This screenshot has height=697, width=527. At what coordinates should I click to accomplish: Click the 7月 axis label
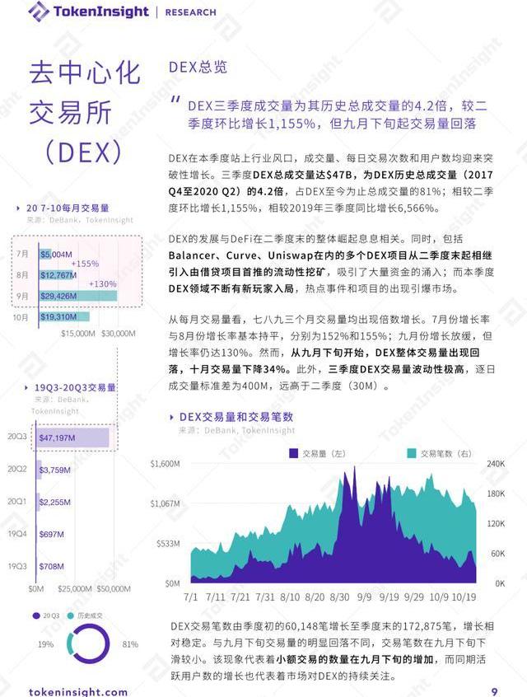click(22, 254)
